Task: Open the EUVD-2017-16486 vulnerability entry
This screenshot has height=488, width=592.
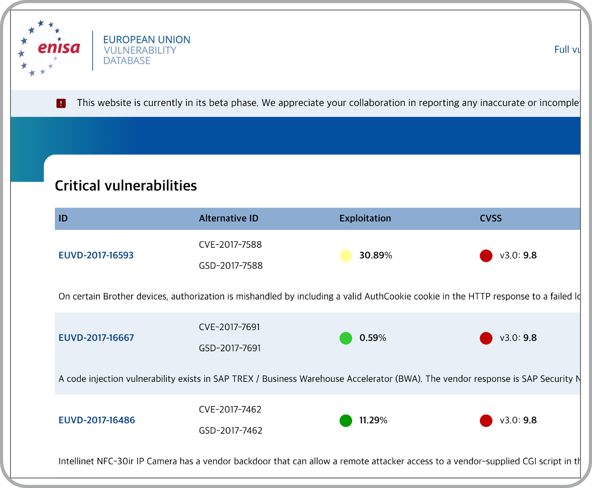Action: 97,420
